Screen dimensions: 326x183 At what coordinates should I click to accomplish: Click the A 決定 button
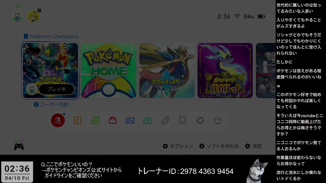click(253, 146)
